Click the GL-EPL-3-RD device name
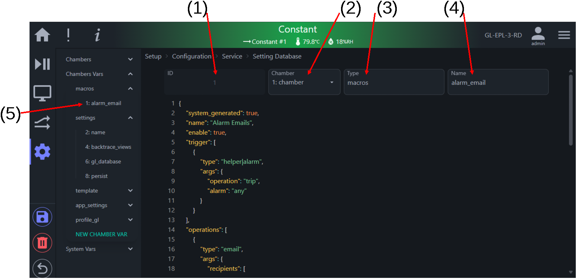The width and height of the screenshot is (578, 279). click(x=503, y=35)
